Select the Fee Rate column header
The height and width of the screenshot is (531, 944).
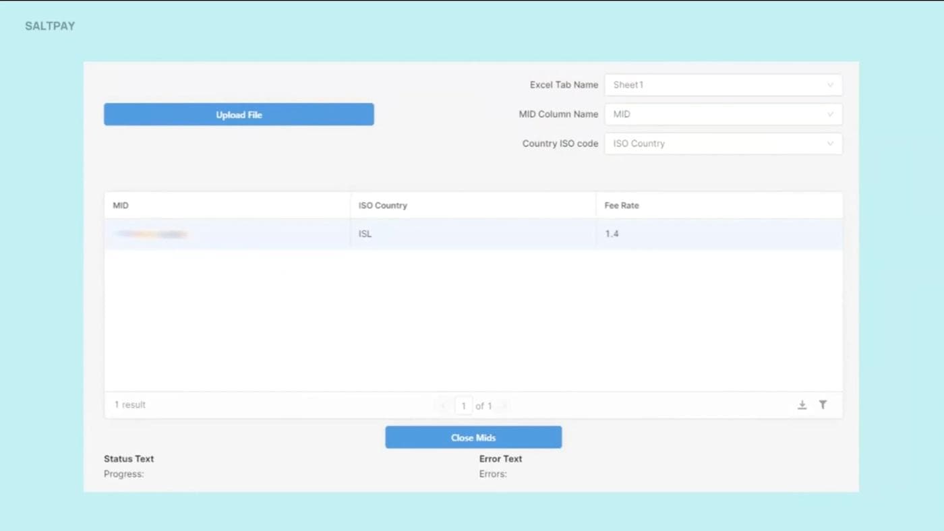click(x=621, y=206)
